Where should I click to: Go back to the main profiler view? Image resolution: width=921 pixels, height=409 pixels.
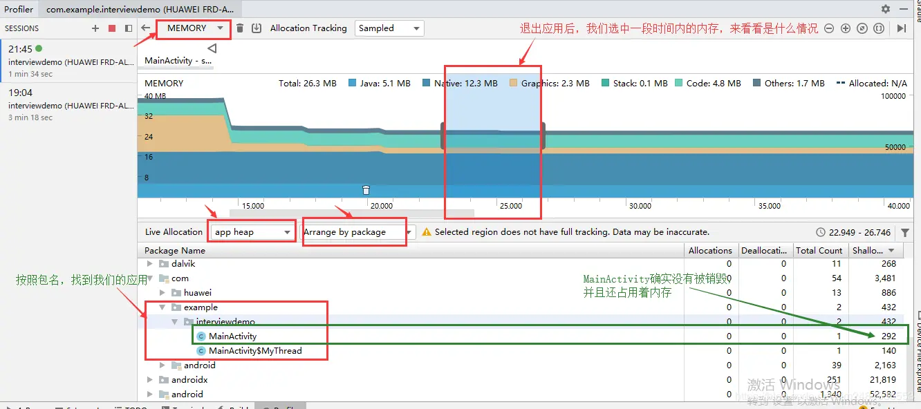145,28
